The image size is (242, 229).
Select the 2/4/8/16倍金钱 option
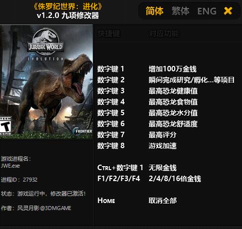(175, 179)
